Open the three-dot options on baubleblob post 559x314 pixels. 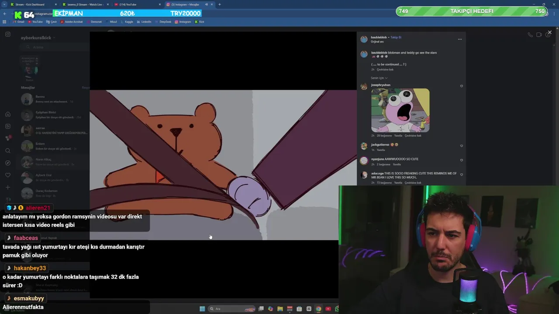pos(459,39)
